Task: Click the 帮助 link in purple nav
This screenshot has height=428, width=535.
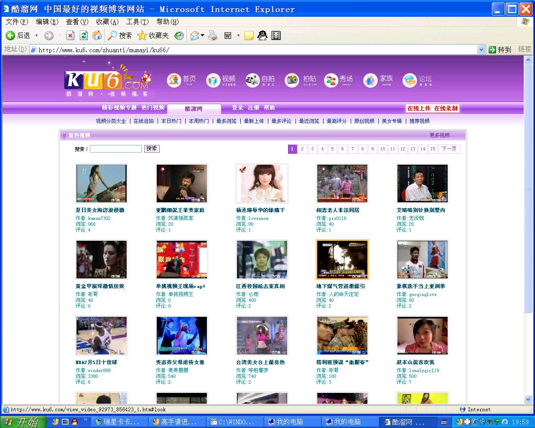Action: tap(269, 107)
